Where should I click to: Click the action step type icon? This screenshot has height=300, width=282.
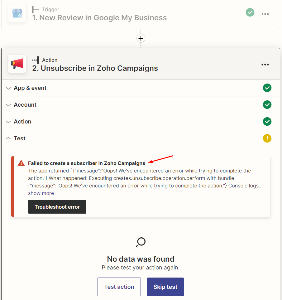[x=36, y=60]
